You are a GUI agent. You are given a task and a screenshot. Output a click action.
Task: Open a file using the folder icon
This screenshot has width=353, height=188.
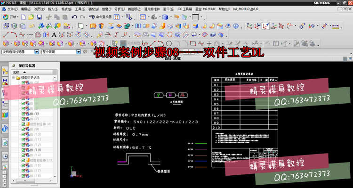(31, 17)
